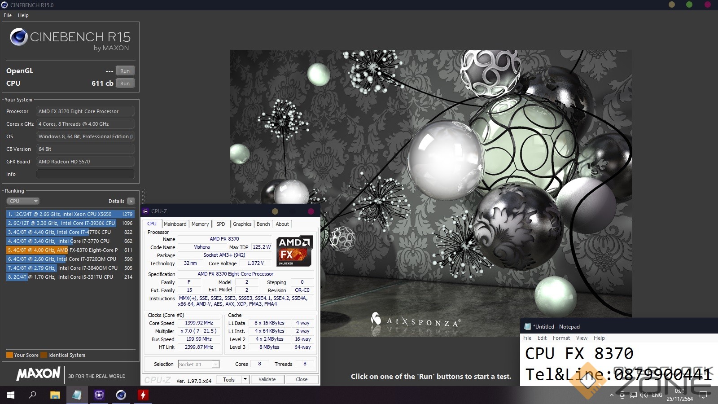The image size is (718, 404).
Task: Open the Help menu in Notepad
Action: (599, 338)
